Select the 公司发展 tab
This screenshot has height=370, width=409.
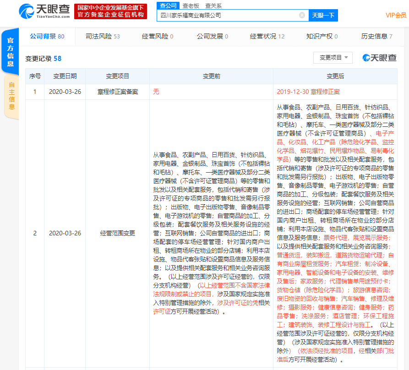213,36
